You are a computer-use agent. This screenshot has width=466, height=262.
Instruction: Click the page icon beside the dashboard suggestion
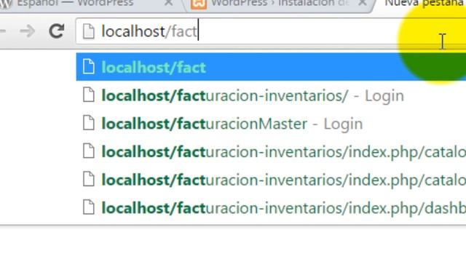[89, 207]
